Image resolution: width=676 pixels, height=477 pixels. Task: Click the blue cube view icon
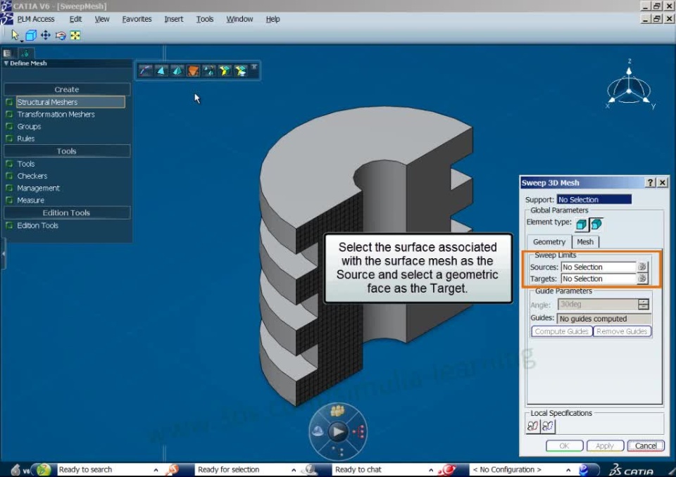click(x=30, y=35)
